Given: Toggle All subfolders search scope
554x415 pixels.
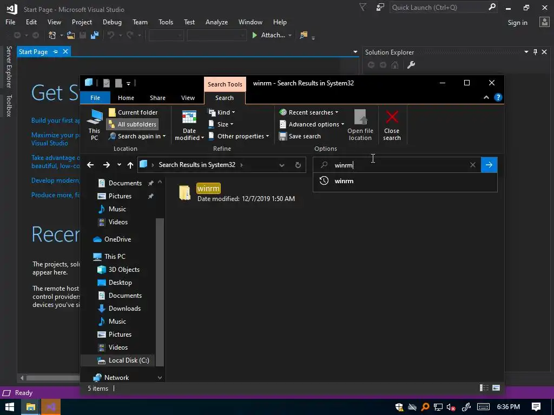Looking at the screenshot, I should (133, 124).
